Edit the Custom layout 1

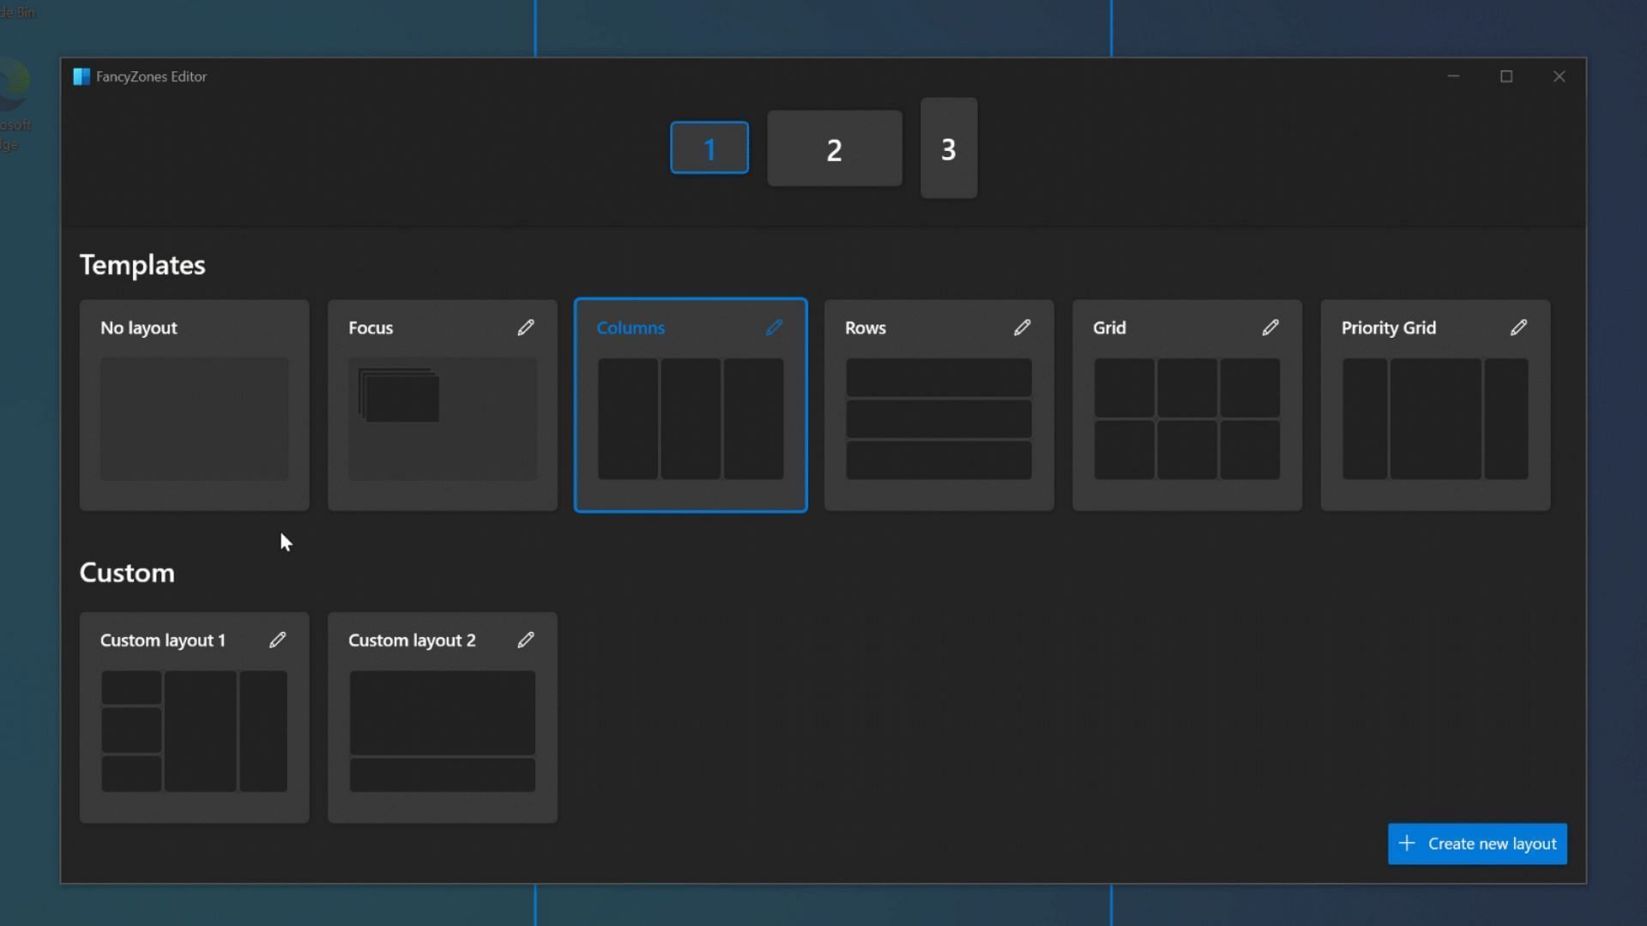click(277, 640)
